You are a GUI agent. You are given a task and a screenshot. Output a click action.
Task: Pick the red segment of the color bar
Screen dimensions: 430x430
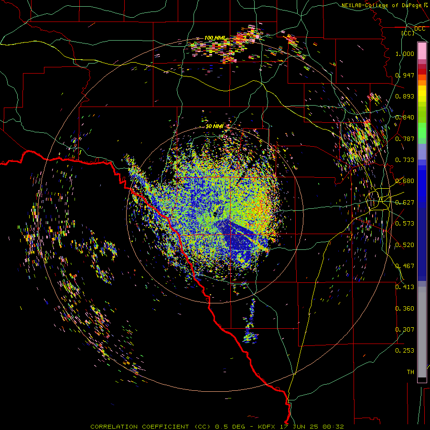tap(422, 71)
